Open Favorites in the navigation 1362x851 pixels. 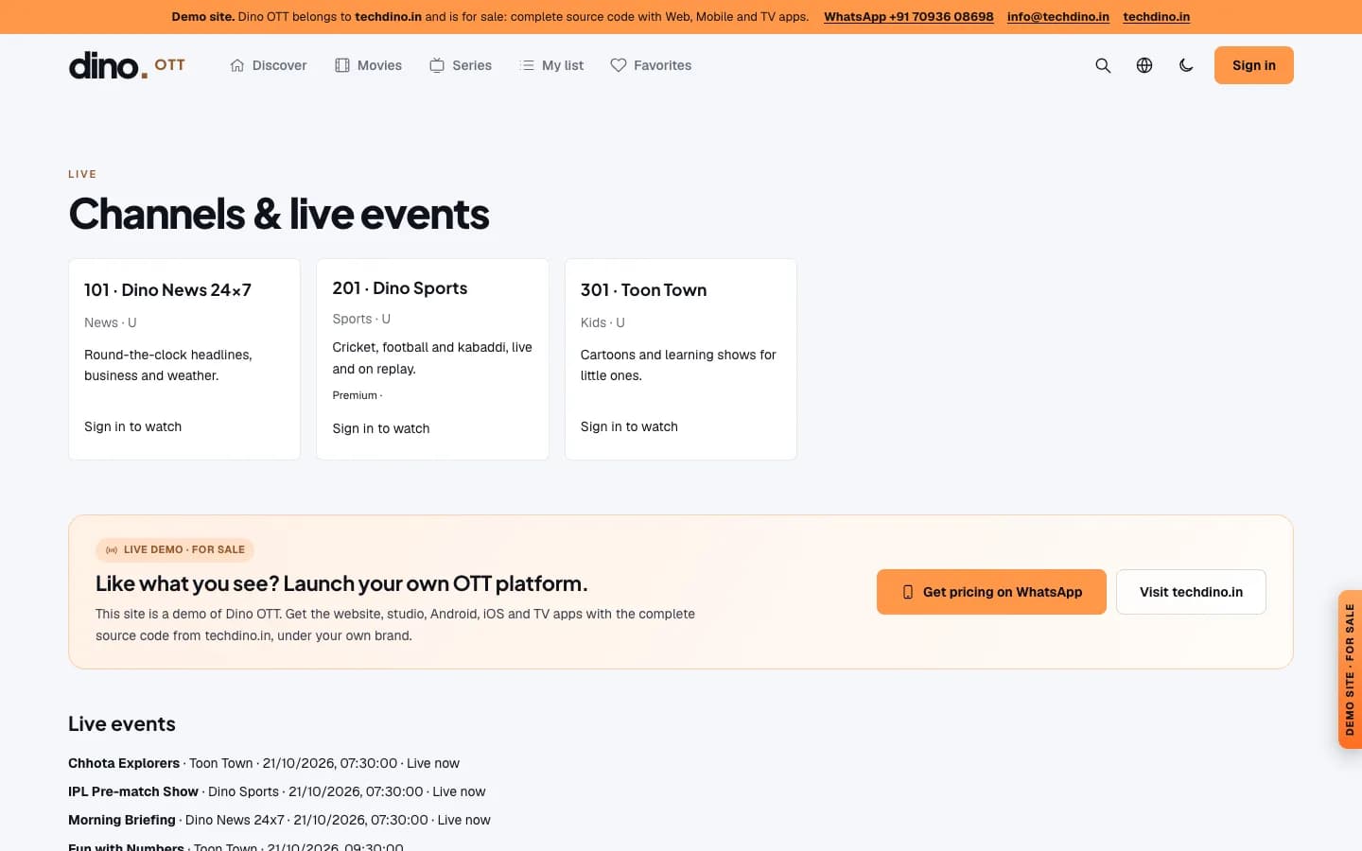click(651, 65)
